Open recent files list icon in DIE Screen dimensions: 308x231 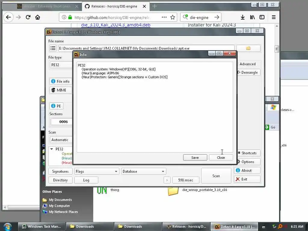[x=53, y=48]
